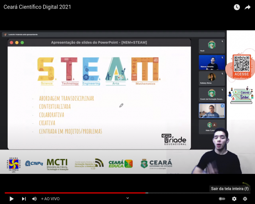Select Marcos Almeida's video tile
Viewport: 255px width, 204px height.
[212, 62]
